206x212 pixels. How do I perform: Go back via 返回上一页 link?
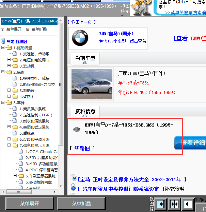[82, 22]
